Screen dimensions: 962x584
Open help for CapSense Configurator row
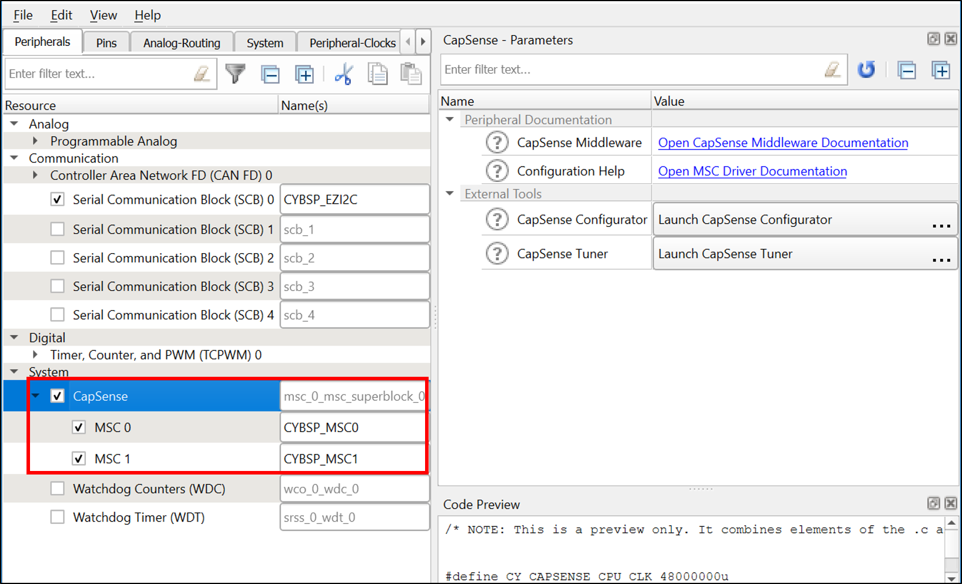(x=497, y=219)
